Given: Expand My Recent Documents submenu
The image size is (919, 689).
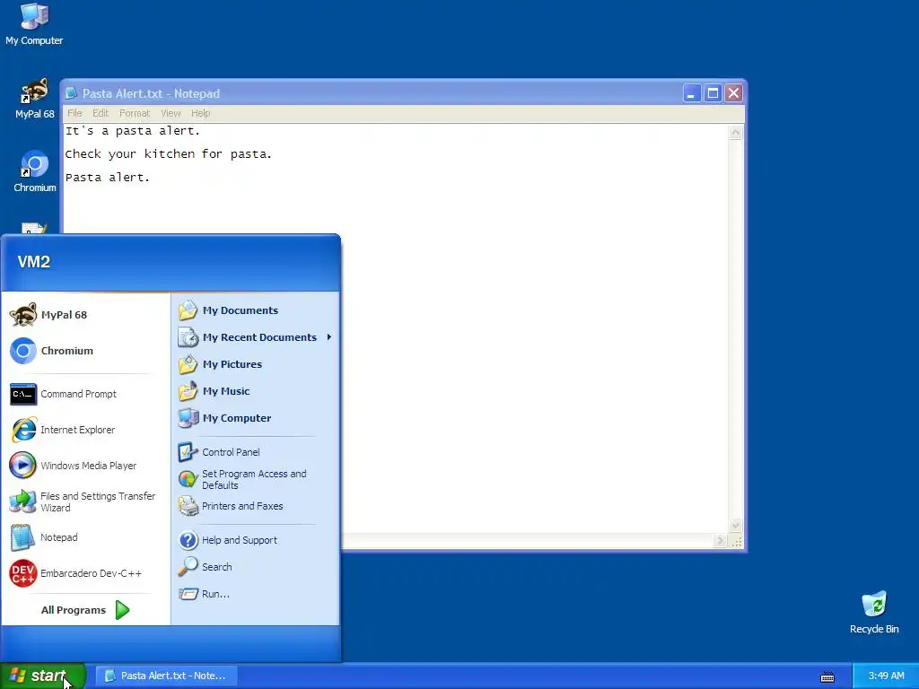Looking at the screenshot, I should (255, 337).
